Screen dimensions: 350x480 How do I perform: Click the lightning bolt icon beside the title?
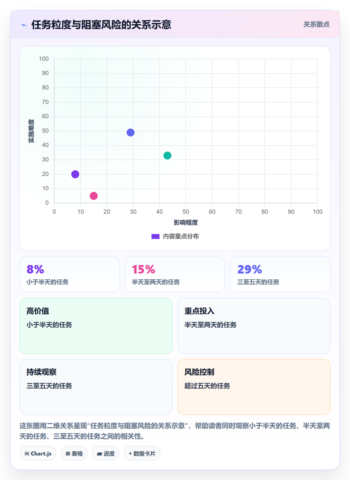tap(24, 25)
